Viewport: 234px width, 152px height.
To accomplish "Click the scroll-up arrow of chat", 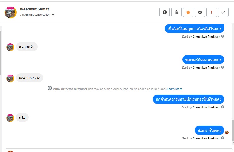I will click(x=233, y=26).
